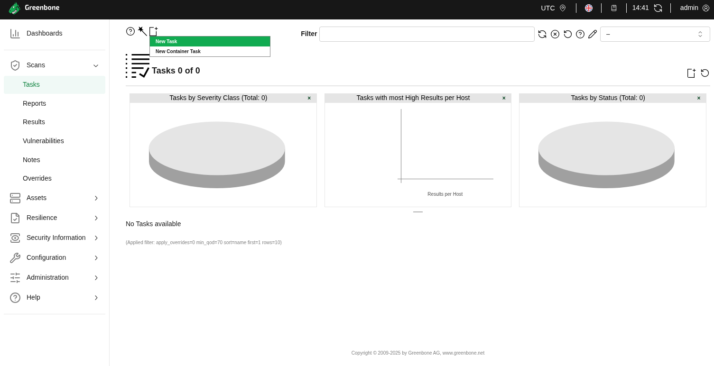The width and height of the screenshot is (714, 366).
Task: Expand the Resilience sidebar section
Action: click(x=55, y=218)
